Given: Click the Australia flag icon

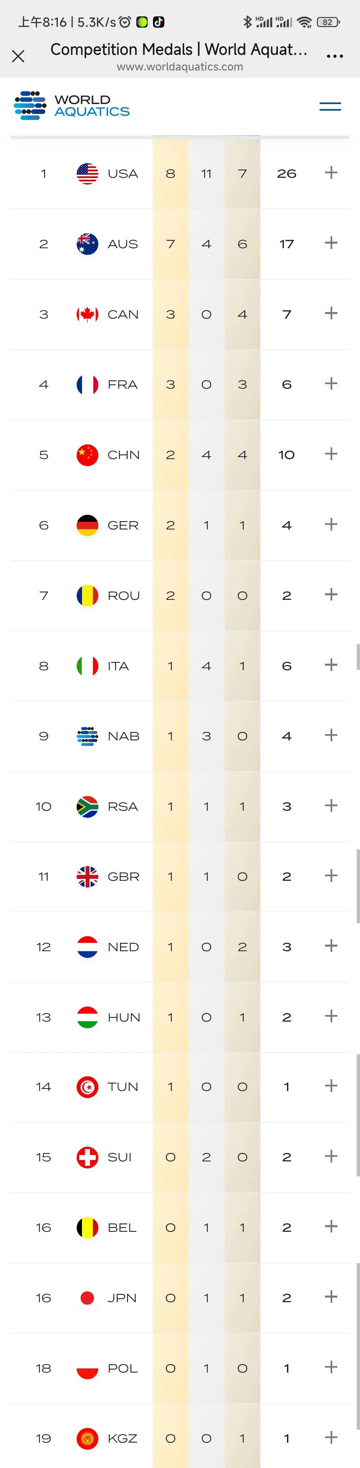Looking at the screenshot, I should (87, 244).
